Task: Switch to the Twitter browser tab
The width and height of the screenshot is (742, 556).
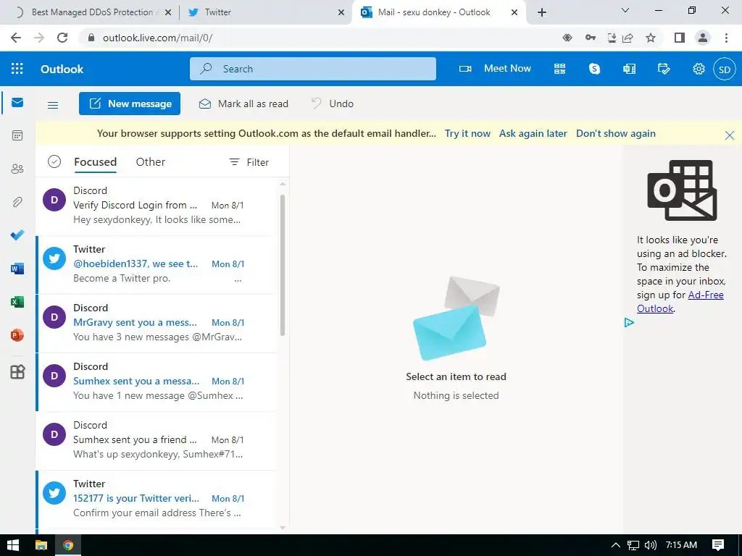Action: coord(266,12)
